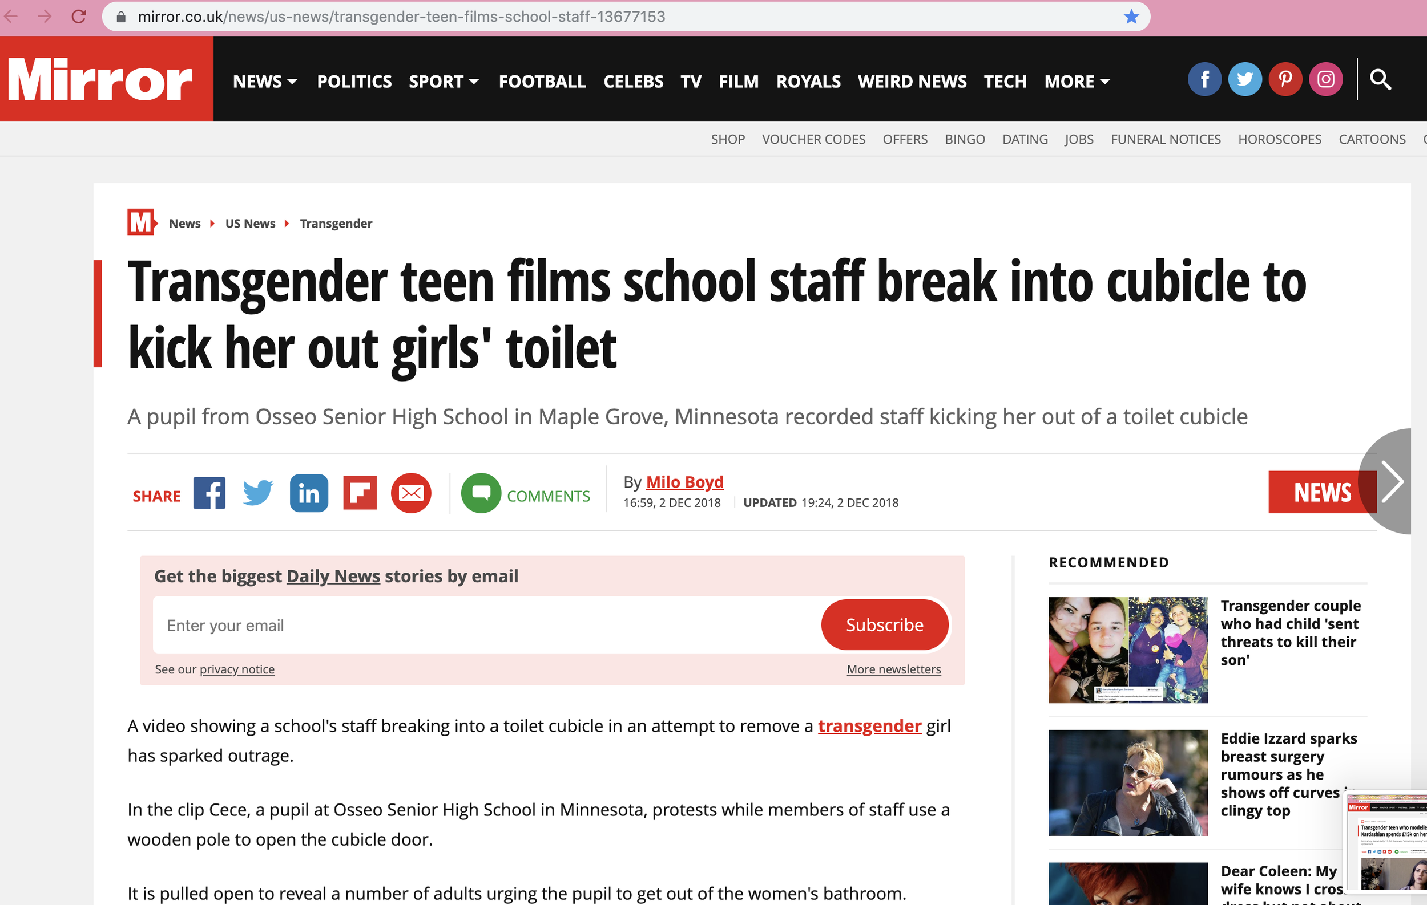Click the browser address bar URL
This screenshot has width=1427, height=905.
pyautogui.click(x=401, y=17)
